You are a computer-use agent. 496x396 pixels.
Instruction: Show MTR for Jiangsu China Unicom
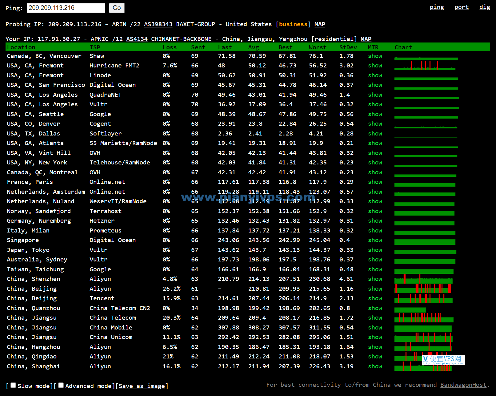375,337
